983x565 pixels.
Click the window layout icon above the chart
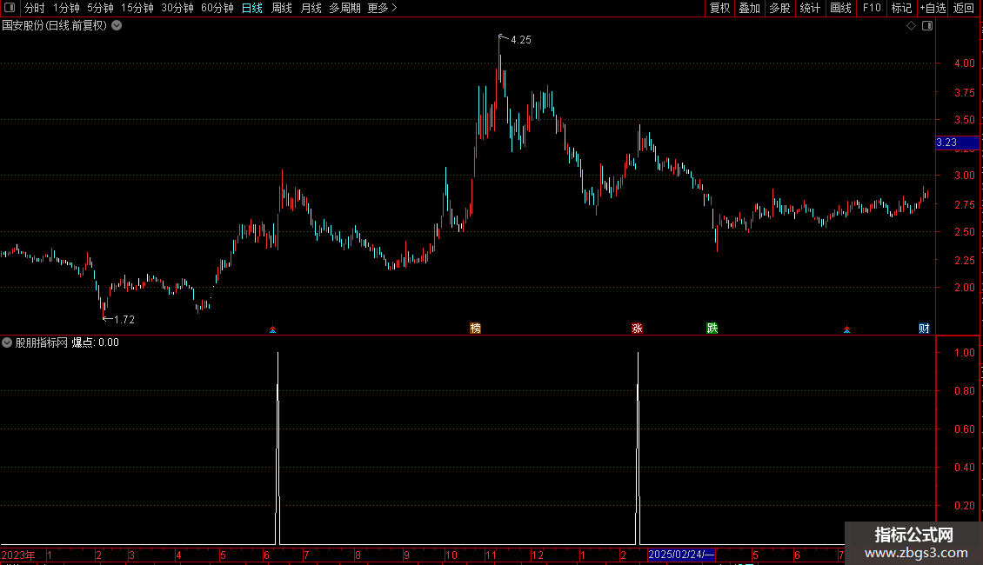(x=927, y=26)
